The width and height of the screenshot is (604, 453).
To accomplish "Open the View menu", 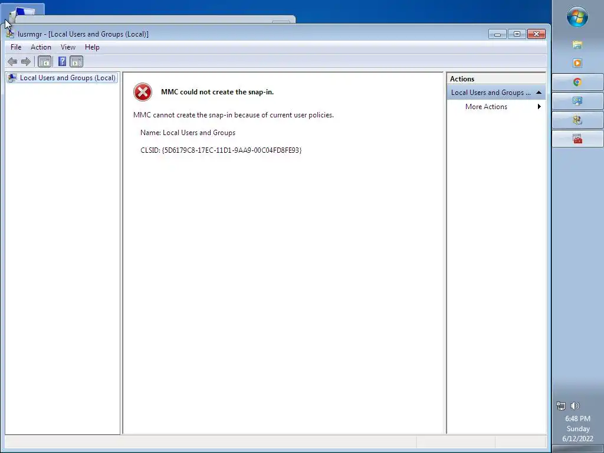I will tap(68, 47).
